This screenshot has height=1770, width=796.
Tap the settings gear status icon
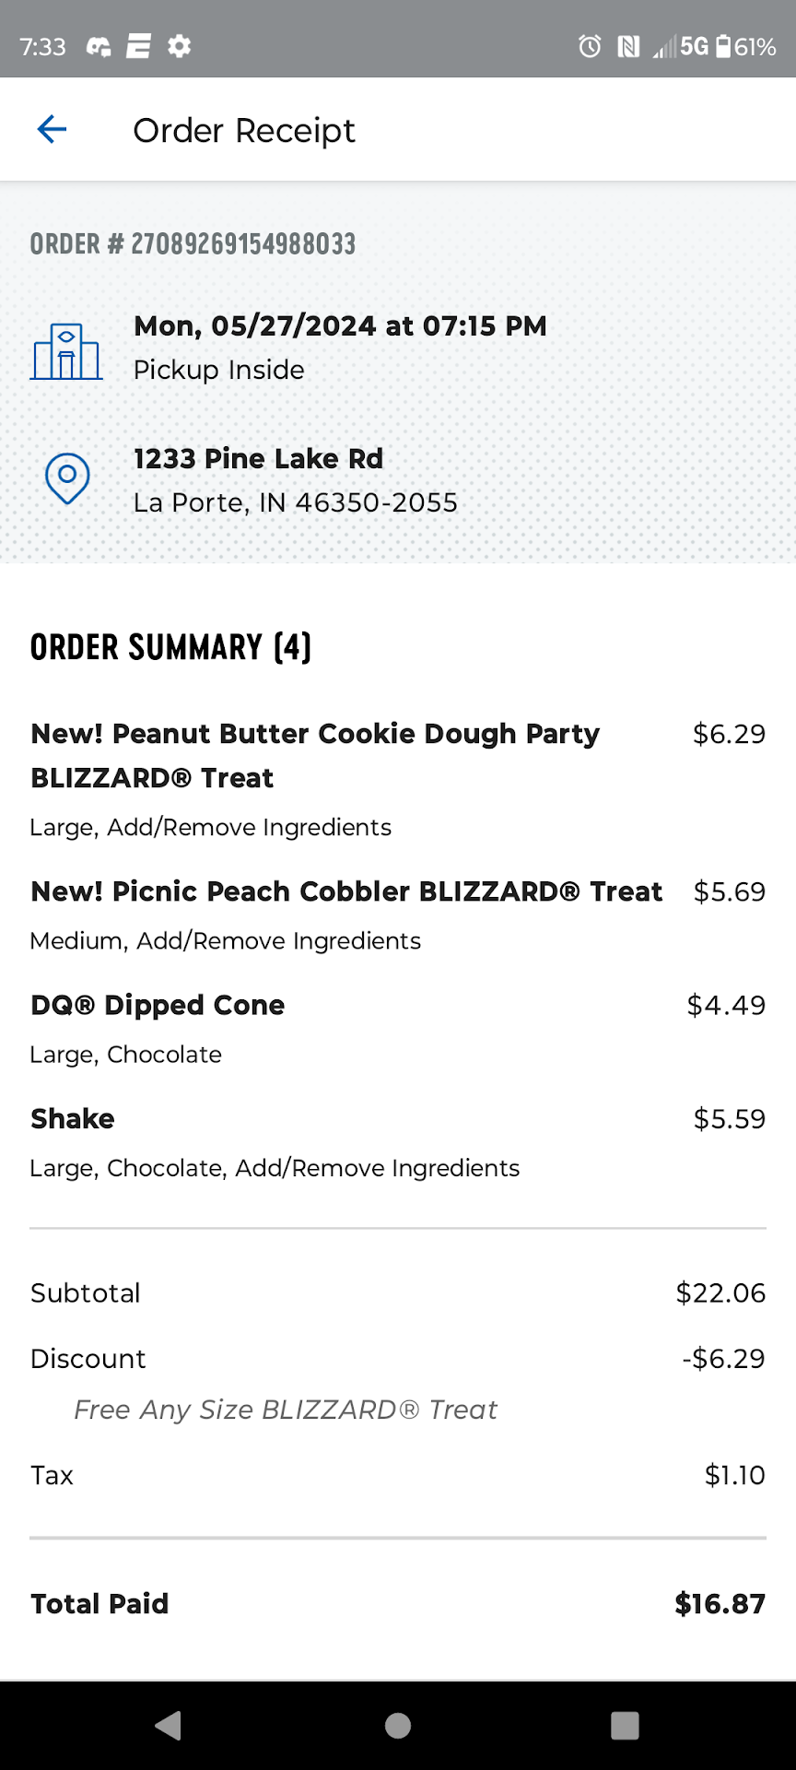tap(180, 46)
